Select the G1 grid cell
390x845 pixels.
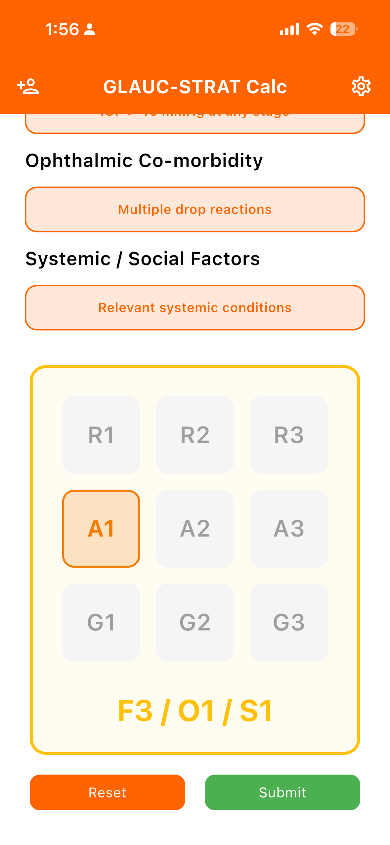(101, 622)
